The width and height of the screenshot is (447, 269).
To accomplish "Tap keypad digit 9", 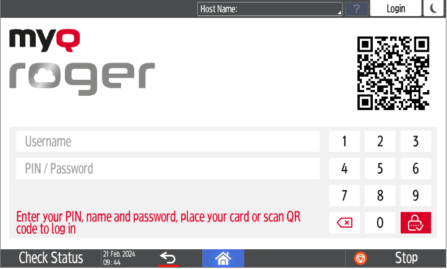I will click(415, 195).
